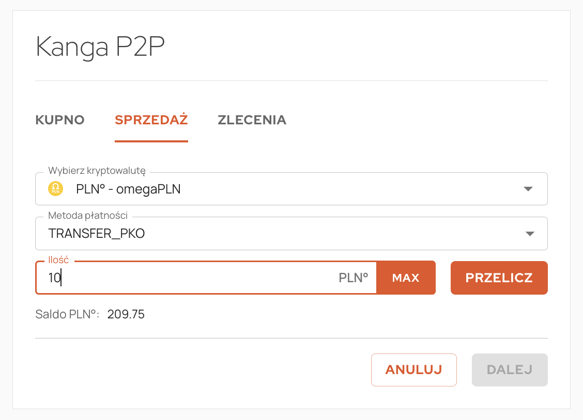This screenshot has height=420, width=583.
Task: Click the 'Wybierz kryptowalutę' field label
Action: tap(97, 171)
